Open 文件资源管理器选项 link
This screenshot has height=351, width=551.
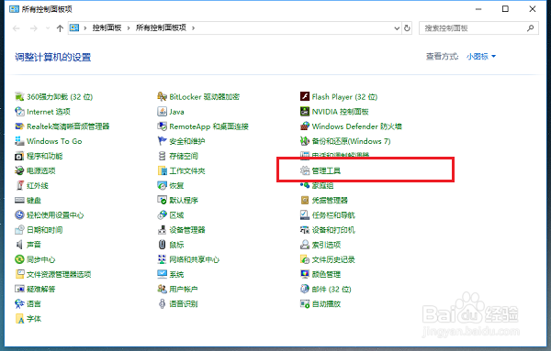click(x=59, y=274)
